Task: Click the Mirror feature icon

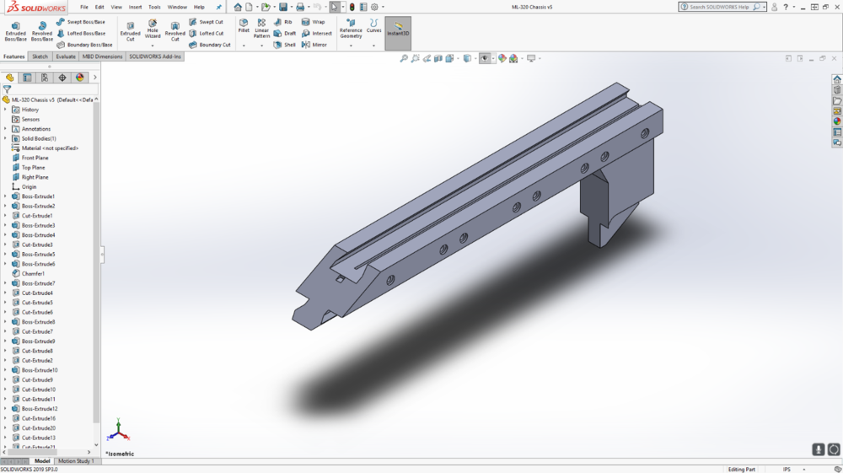Action: [314, 45]
